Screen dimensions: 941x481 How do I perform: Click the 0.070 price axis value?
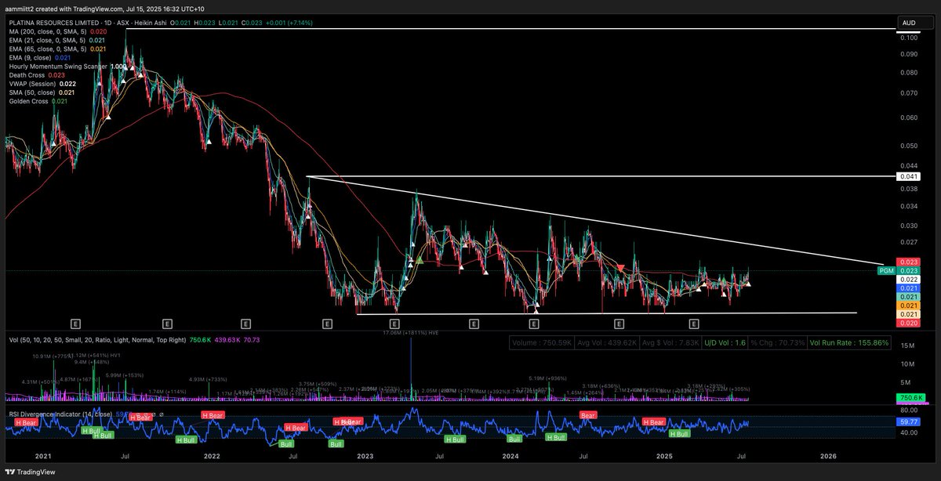[908, 92]
